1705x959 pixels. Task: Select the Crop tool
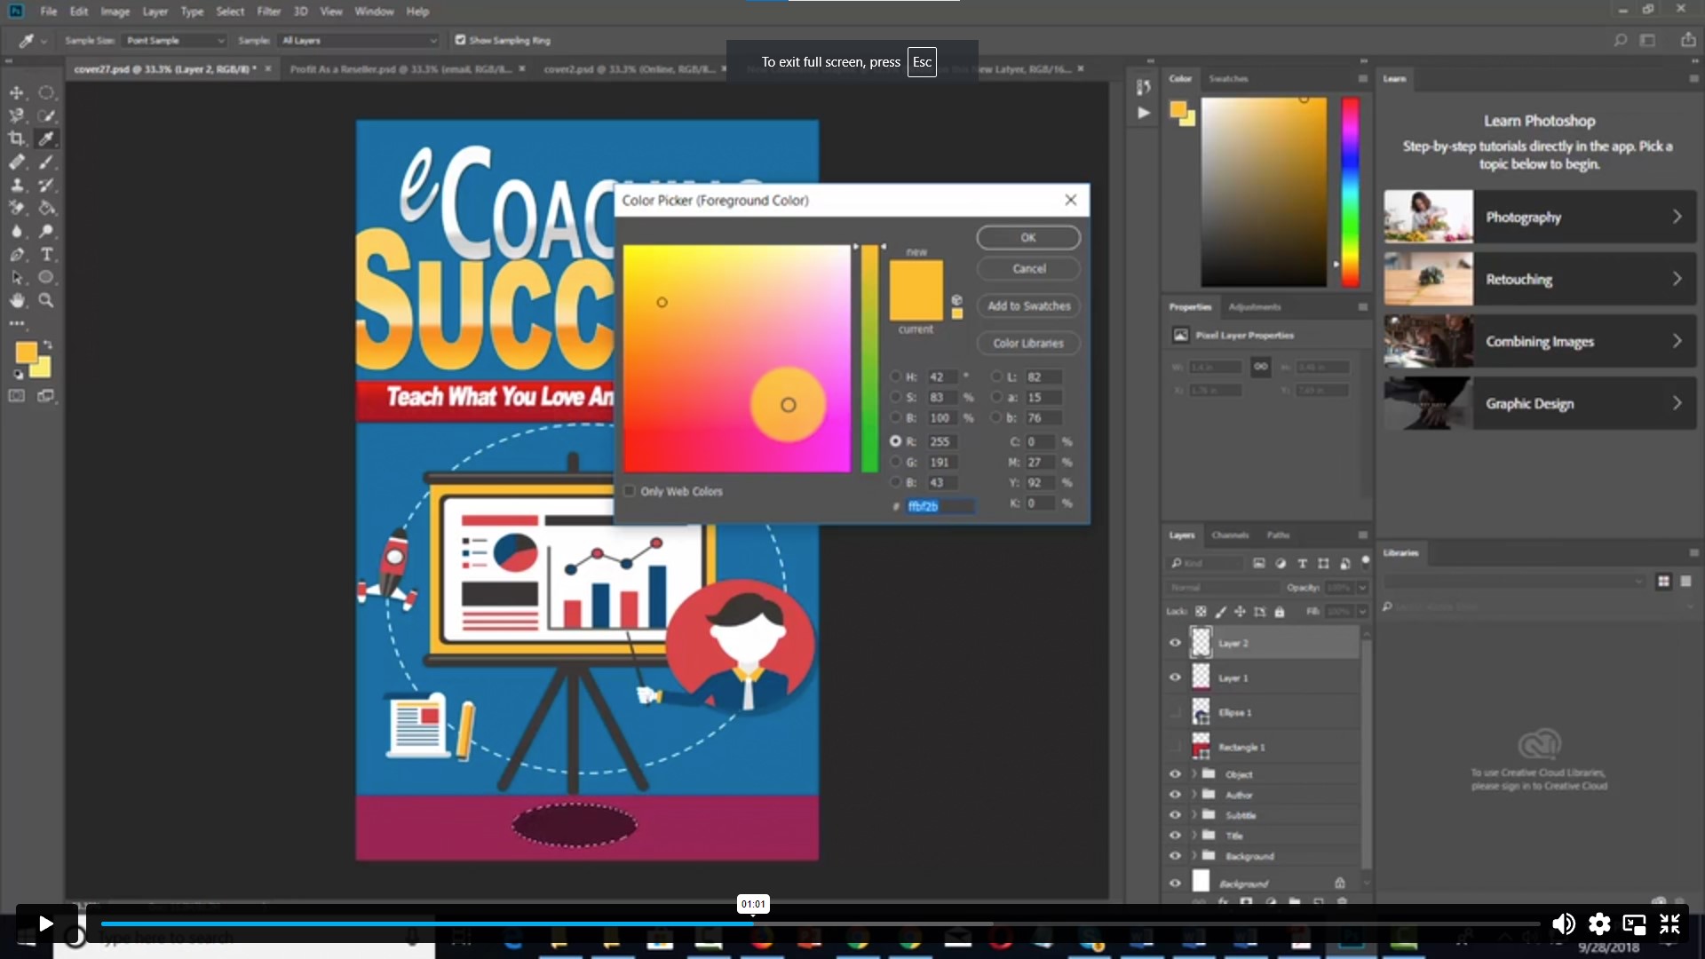(x=16, y=138)
